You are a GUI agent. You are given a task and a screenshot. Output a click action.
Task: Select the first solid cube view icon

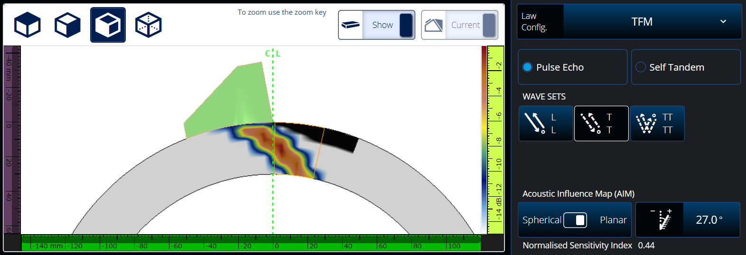point(28,25)
